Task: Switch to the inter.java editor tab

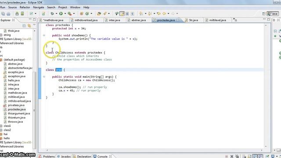Action: coord(114,20)
